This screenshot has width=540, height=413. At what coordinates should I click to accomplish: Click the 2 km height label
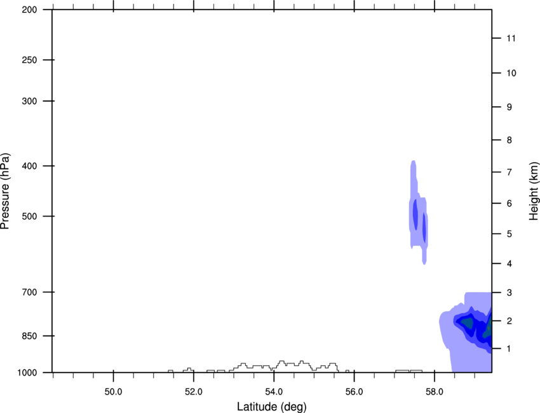(x=510, y=321)
